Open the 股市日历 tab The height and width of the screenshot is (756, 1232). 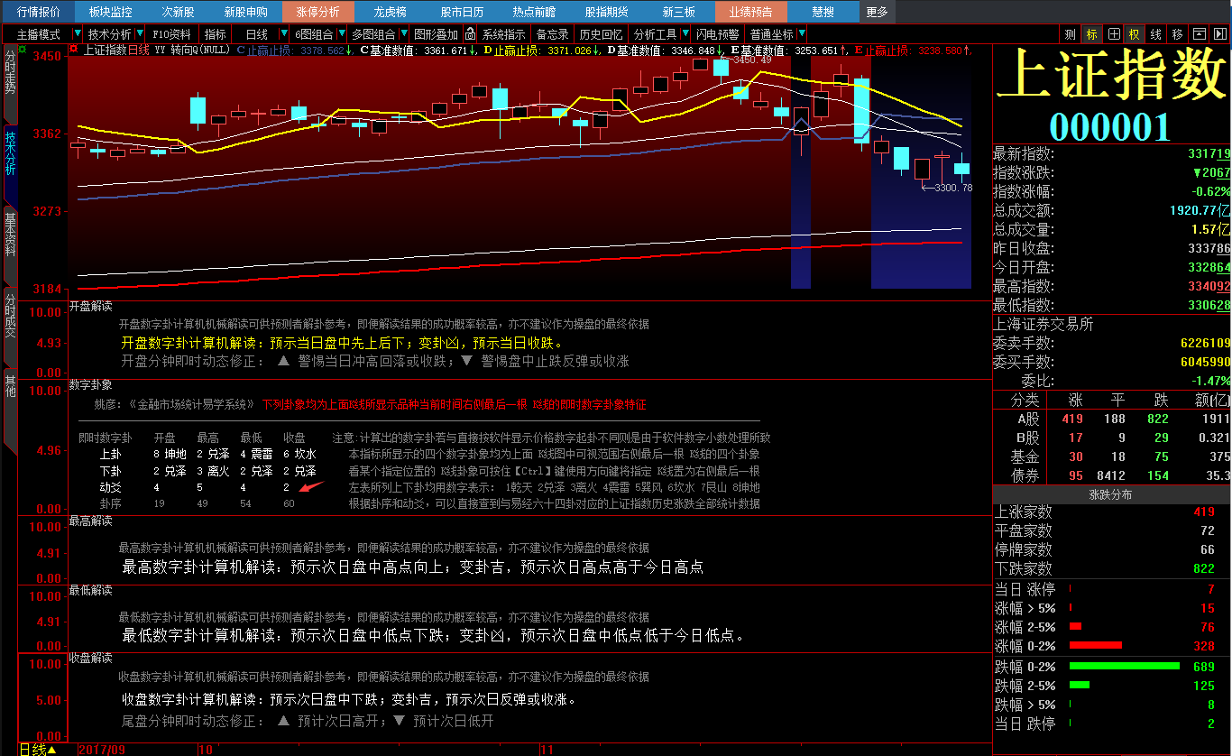coord(462,12)
